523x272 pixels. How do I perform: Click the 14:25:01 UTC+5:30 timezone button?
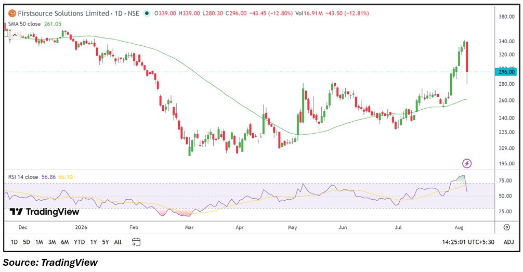468,242
